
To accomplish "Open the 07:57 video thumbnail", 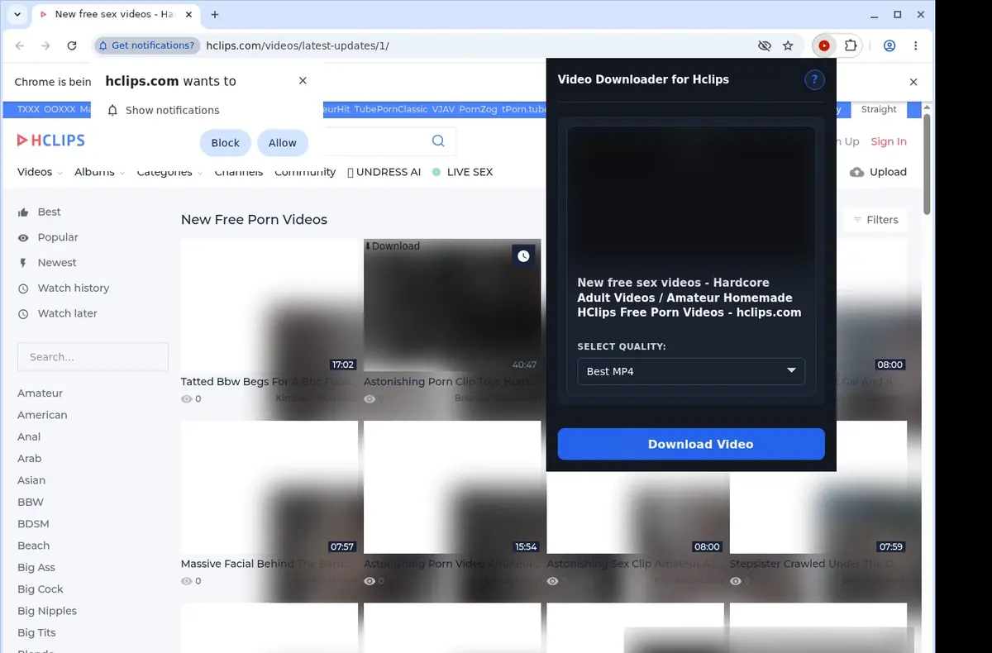I will [269, 487].
